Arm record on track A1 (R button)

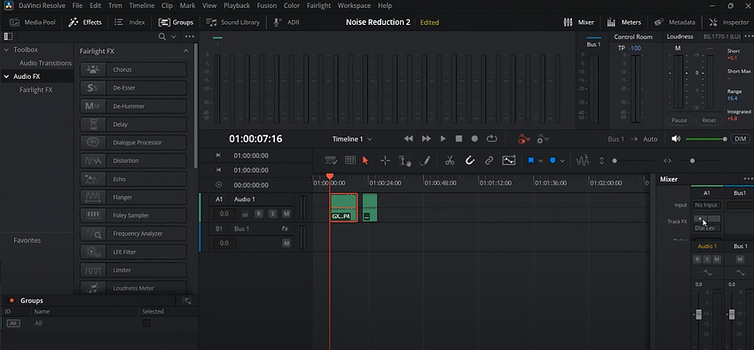pyautogui.click(x=259, y=214)
